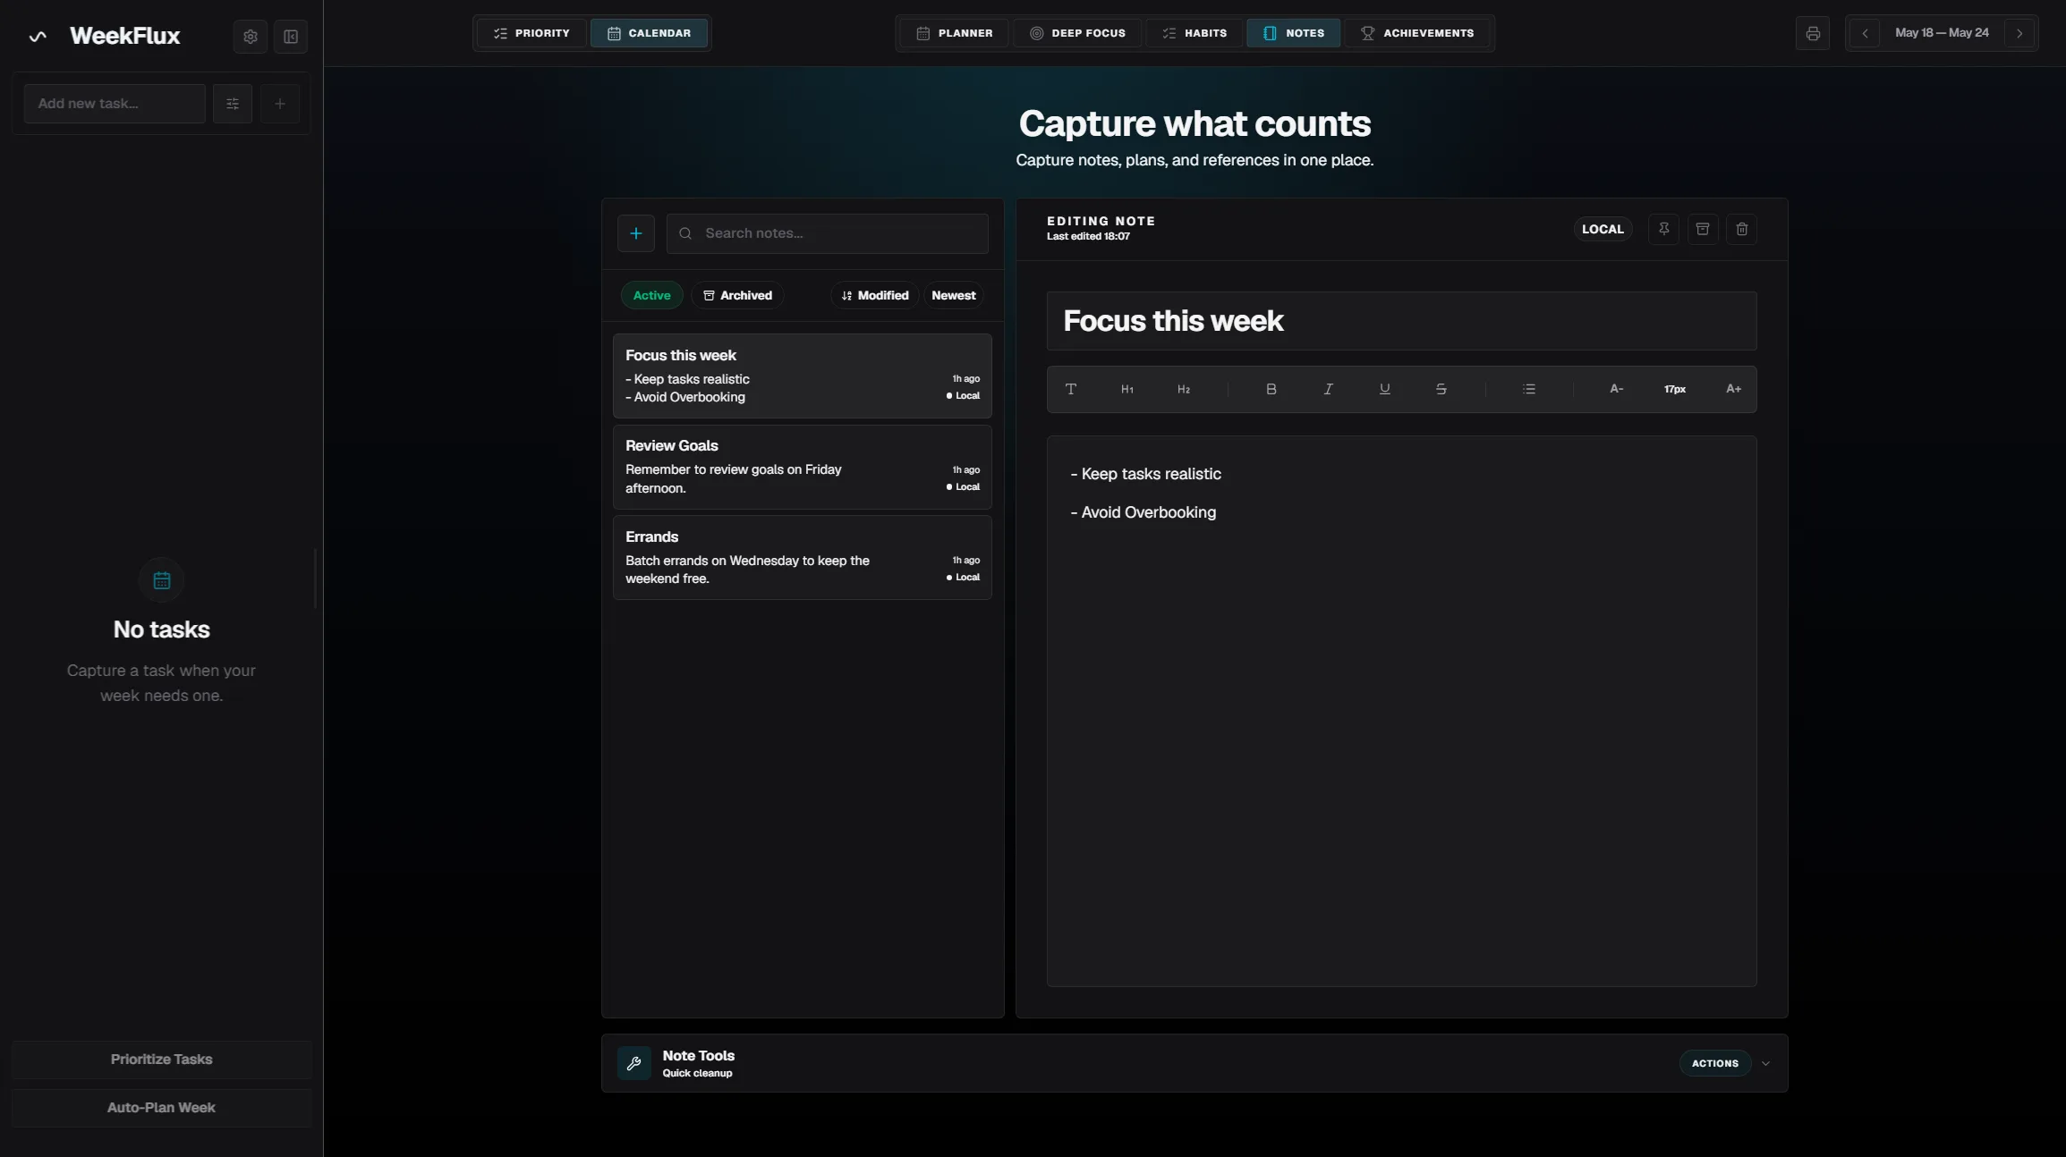Click the WeekFlux logo icon
This screenshot has width=2066, height=1157.
click(x=38, y=37)
